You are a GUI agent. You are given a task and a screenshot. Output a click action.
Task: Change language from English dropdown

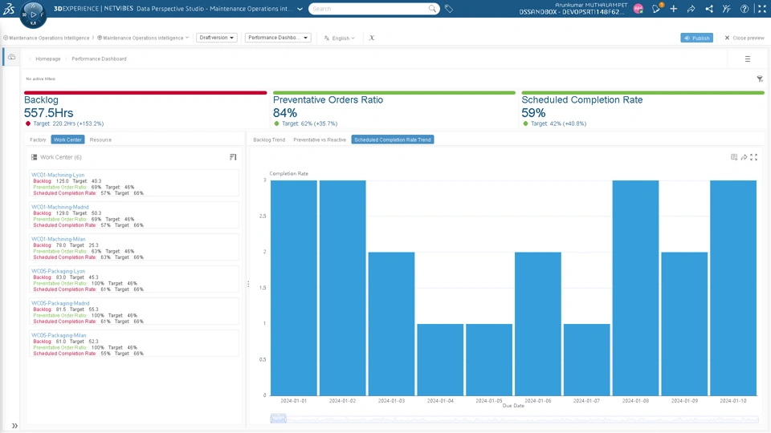[340, 38]
